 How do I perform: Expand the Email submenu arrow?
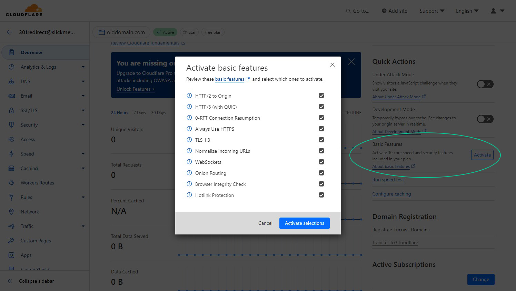tap(83, 96)
